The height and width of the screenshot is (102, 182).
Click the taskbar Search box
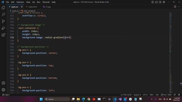[57, 99]
